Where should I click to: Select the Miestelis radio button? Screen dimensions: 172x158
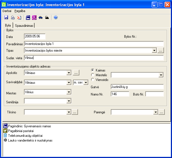coord(93,75)
